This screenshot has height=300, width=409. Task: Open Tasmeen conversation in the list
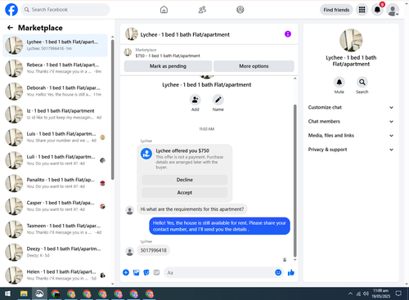(55, 229)
